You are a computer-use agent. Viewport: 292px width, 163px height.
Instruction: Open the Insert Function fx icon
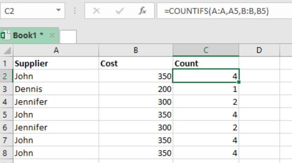[x=142, y=11]
